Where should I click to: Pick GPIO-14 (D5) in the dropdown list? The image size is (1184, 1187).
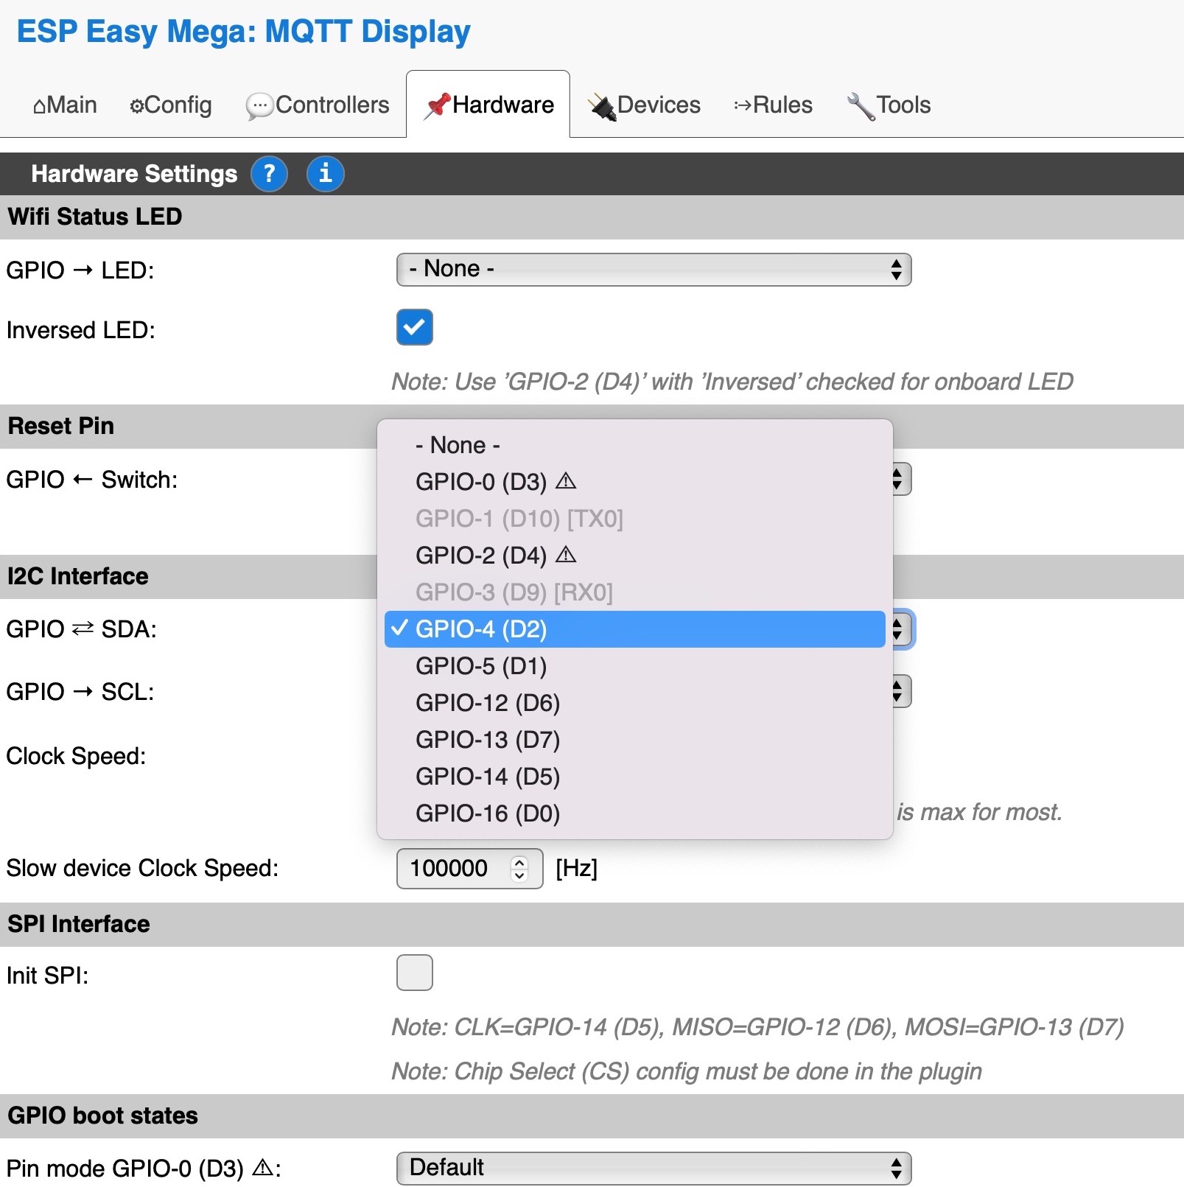tap(634, 777)
